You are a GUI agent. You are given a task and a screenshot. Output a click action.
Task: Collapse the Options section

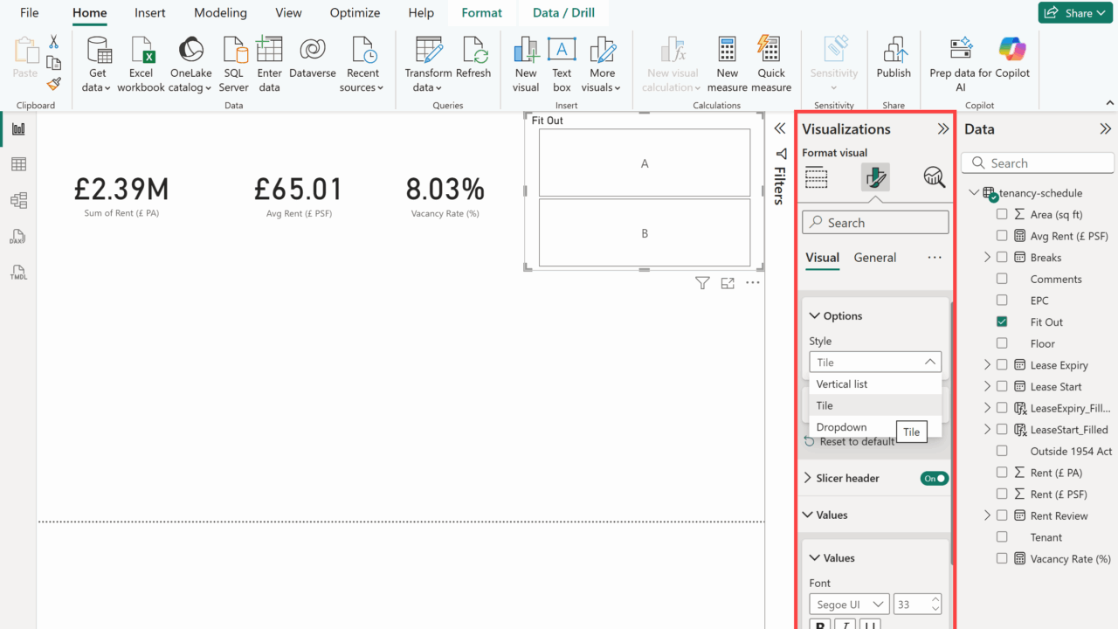[x=814, y=316]
